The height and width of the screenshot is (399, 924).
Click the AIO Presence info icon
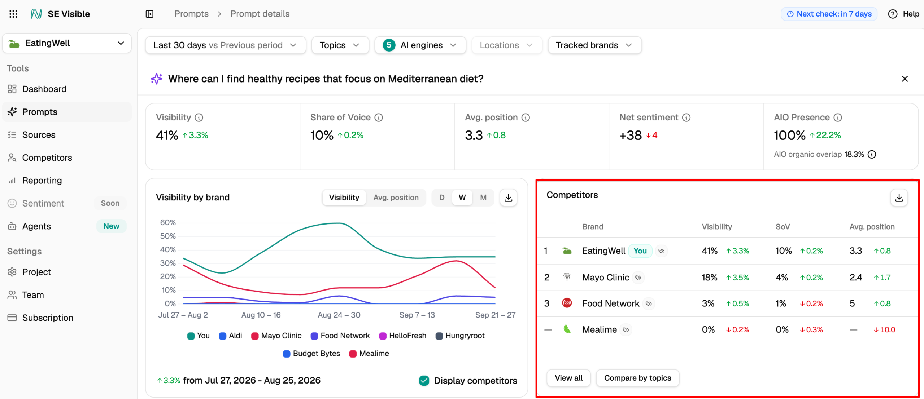[838, 118]
